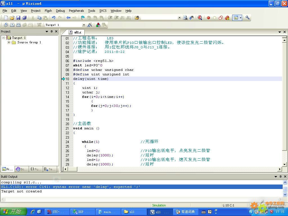The height and width of the screenshot is (216, 288).
Task: Open the SVCS menu
Action: (103, 11)
